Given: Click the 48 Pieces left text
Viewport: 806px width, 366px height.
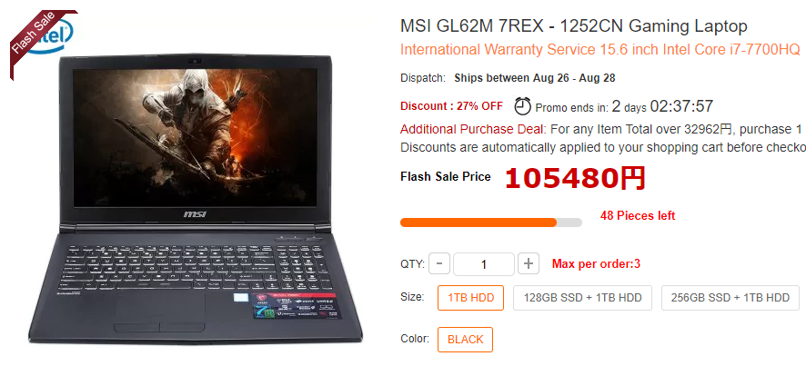Looking at the screenshot, I should point(638,215).
